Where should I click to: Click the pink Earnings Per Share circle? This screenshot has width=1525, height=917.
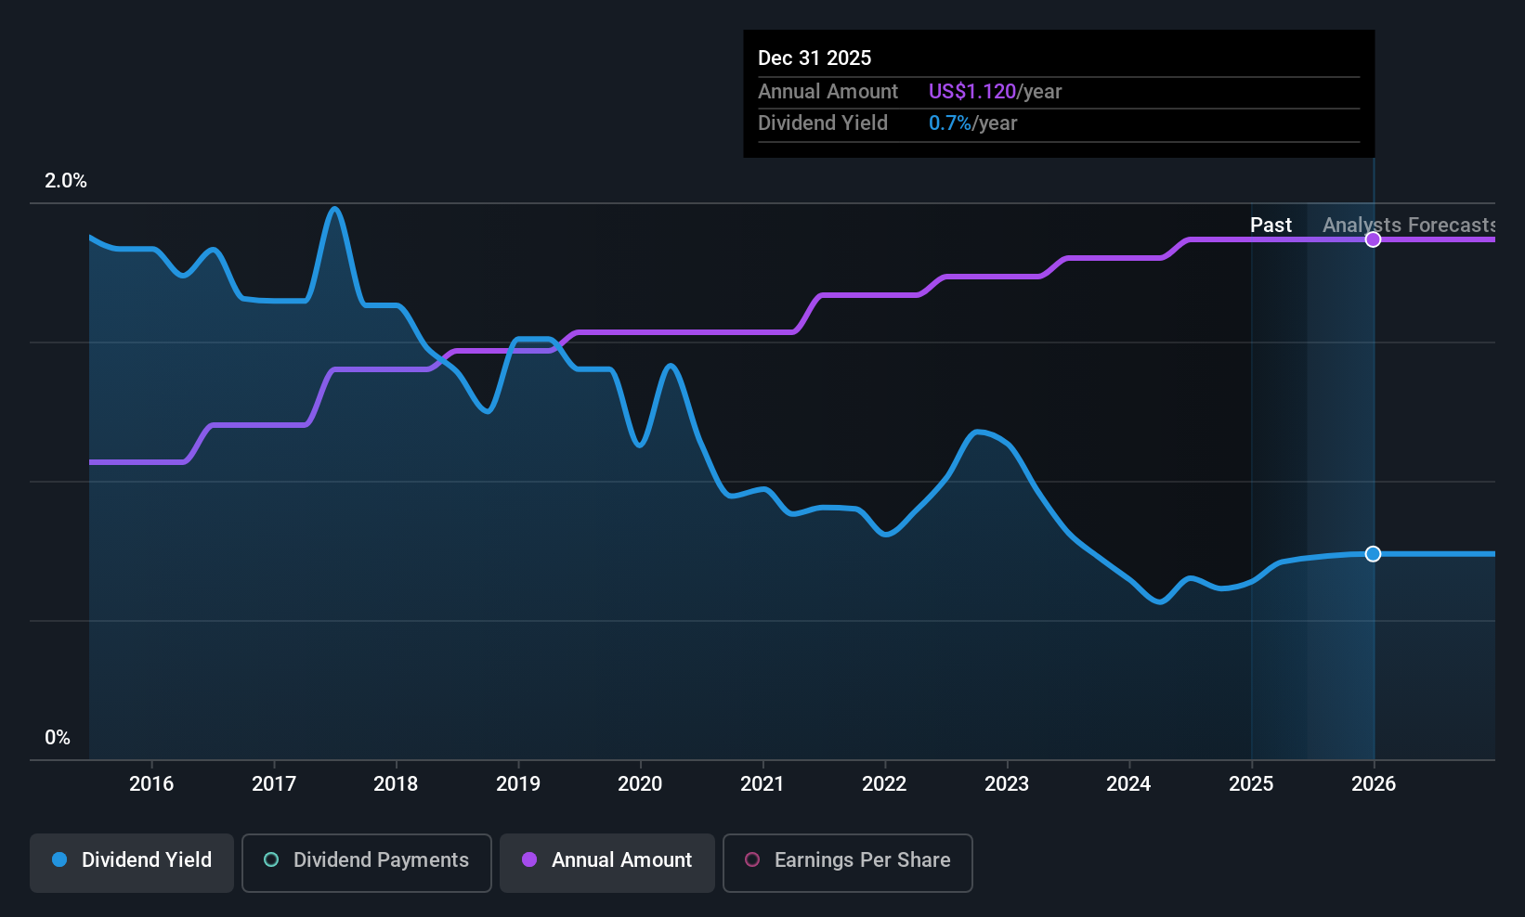(x=752, y=859)
